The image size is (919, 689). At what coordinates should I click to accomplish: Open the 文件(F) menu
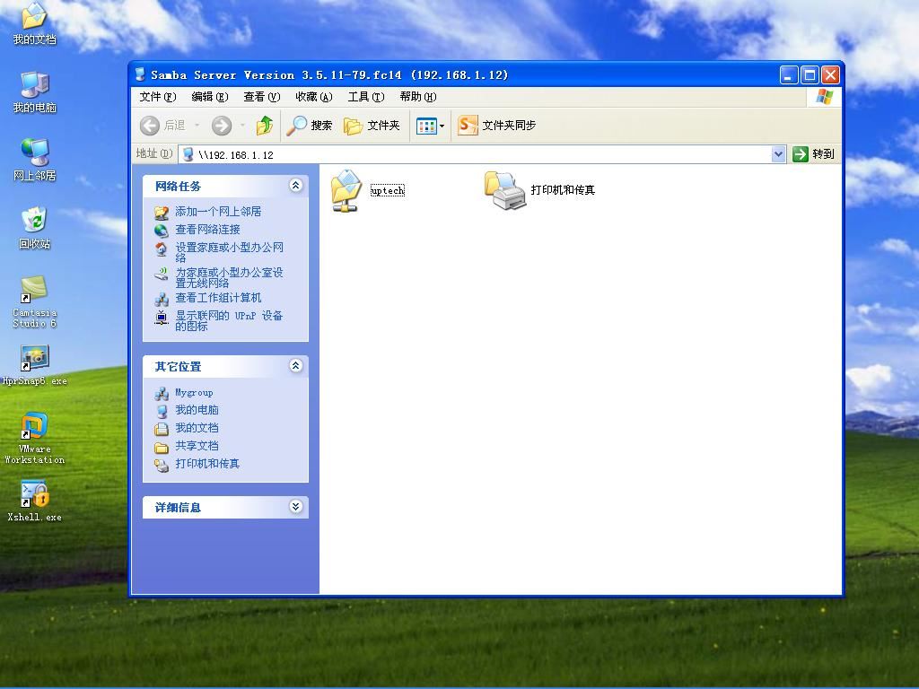(x=158, y=97)
